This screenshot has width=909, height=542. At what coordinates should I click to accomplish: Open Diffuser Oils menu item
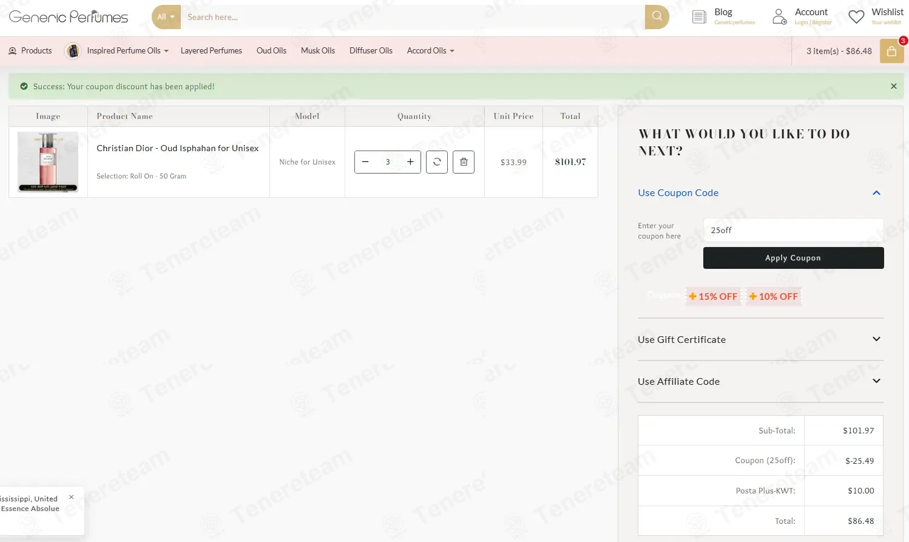point(371,51)
